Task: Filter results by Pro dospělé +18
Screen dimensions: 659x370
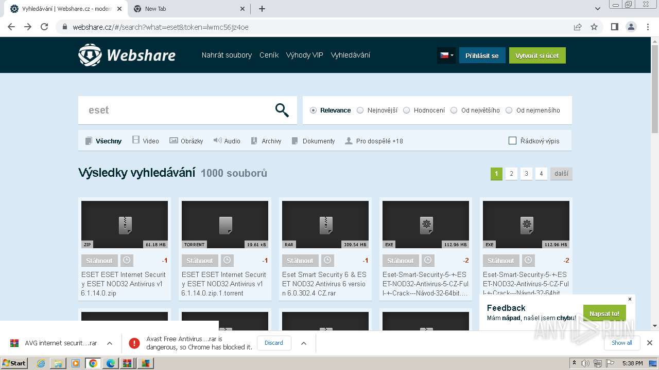Action: (x=374, y=141)
